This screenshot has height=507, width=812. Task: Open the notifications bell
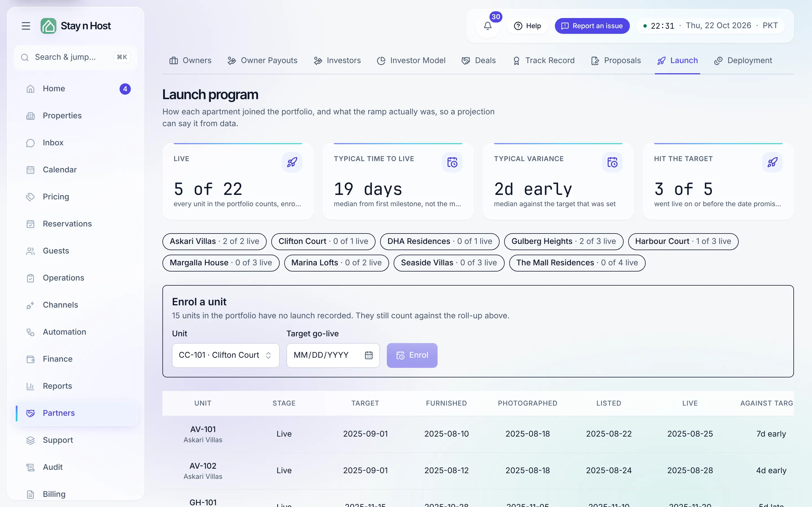pos(487,26)
